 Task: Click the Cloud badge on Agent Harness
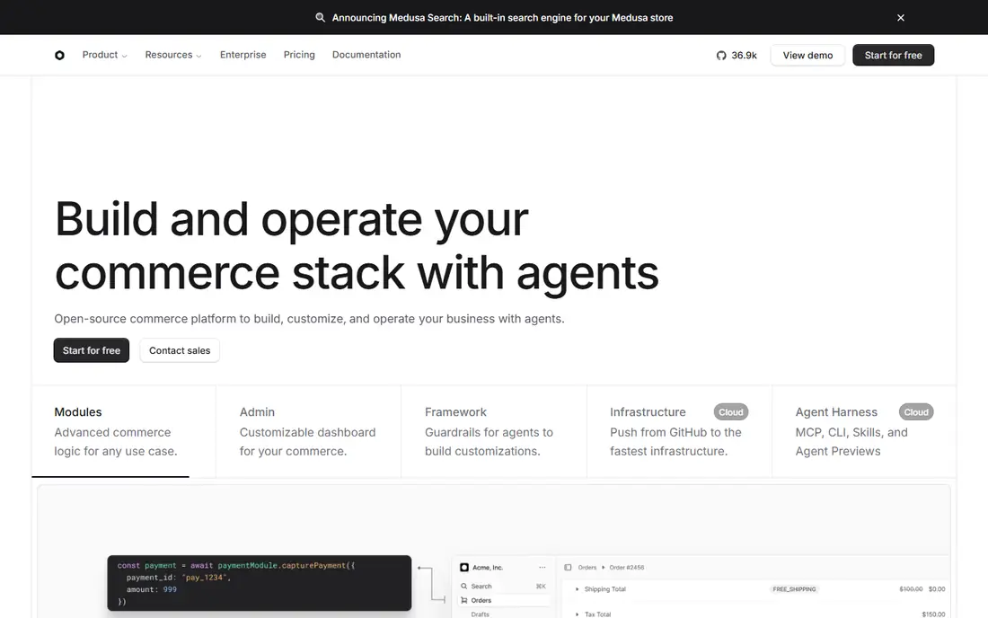point(916,412)
